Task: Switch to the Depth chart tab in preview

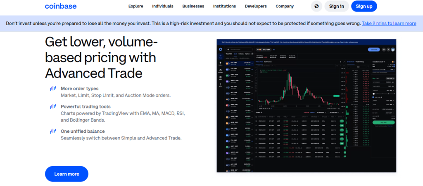Action: point(268,62)
